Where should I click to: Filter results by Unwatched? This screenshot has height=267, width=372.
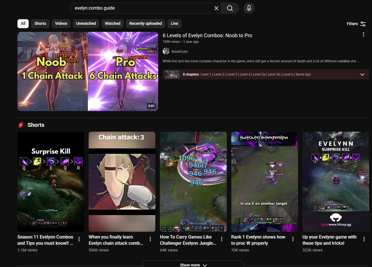coord(86,24)
